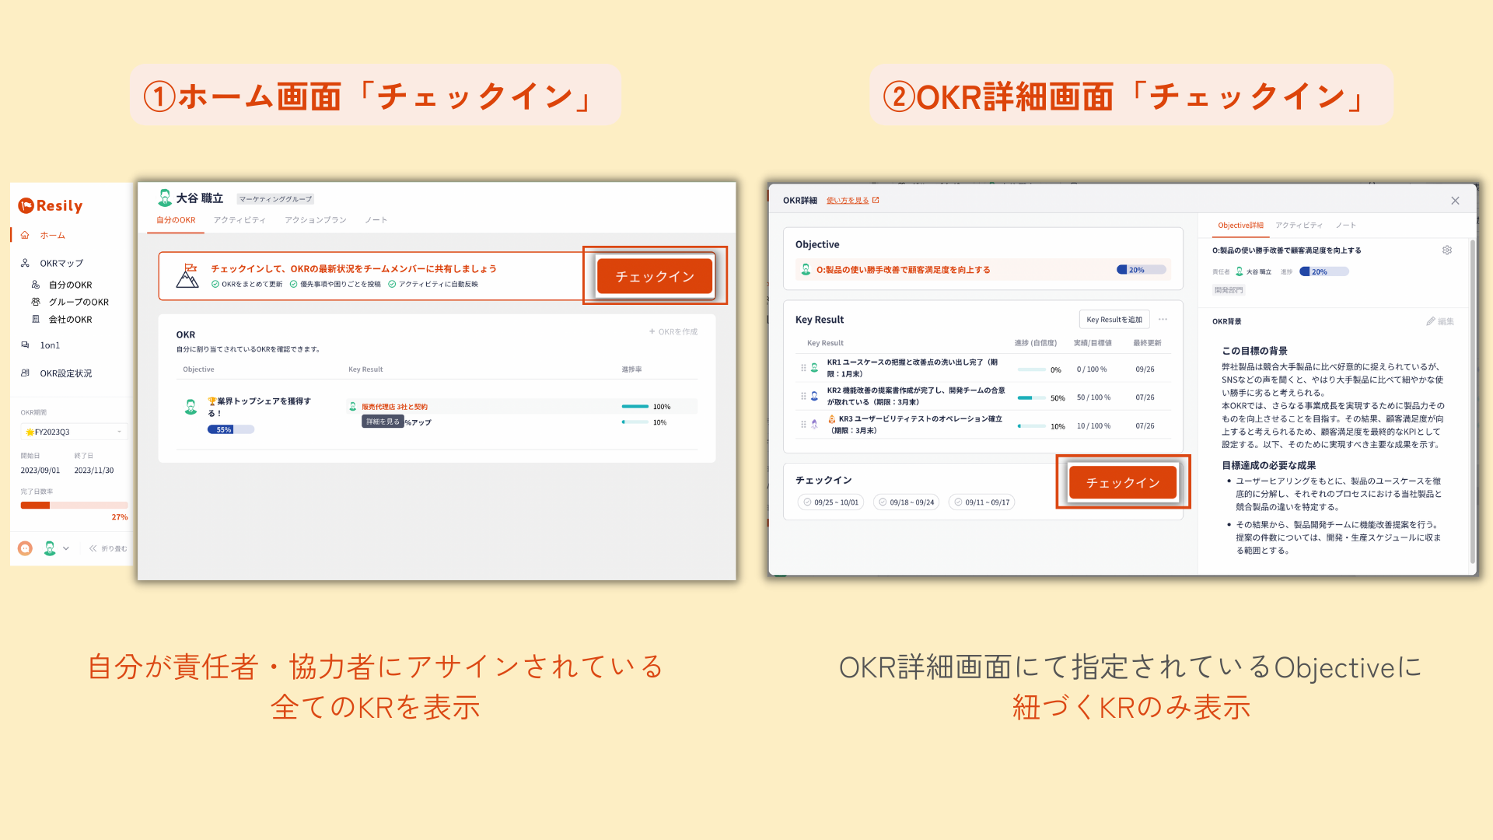The height and width of the screenshot is (840, 1493).
Task: Open the 使い方を見る help link
Action: click(x=848, y=201)
